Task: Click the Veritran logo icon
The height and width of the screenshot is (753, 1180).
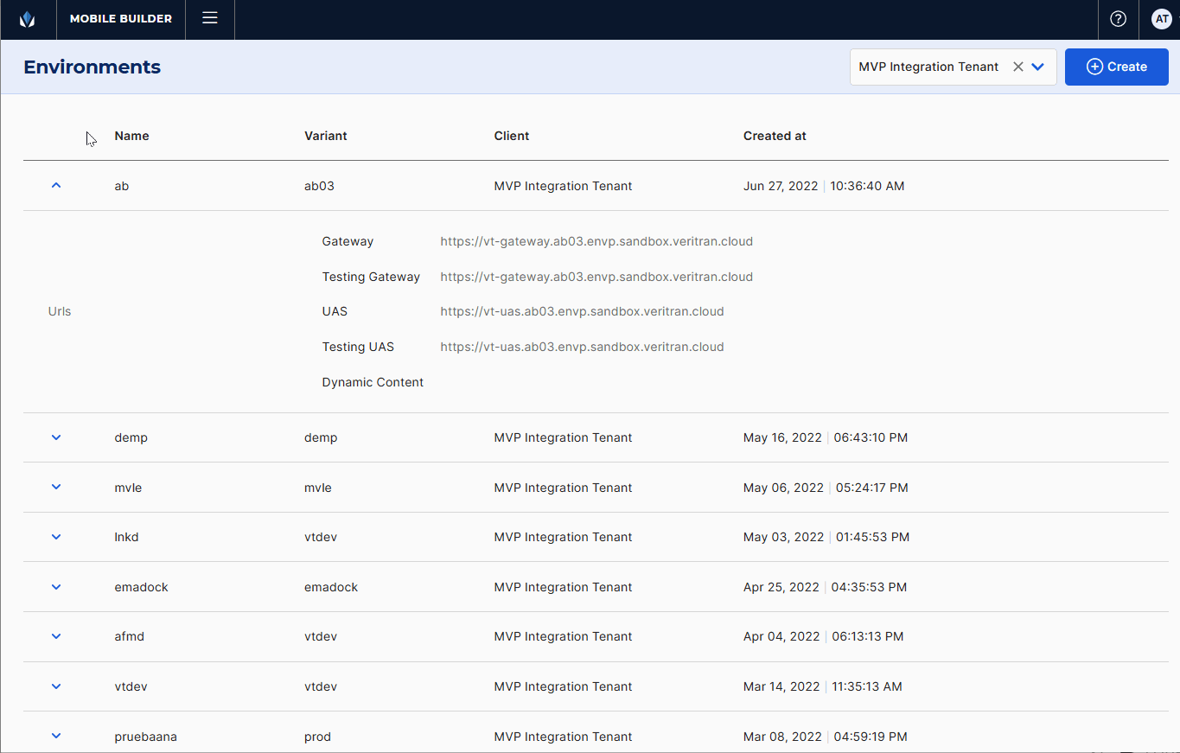Action: [27, 19]
